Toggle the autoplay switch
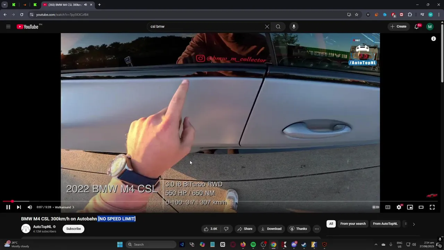 (x=376, y=207)
